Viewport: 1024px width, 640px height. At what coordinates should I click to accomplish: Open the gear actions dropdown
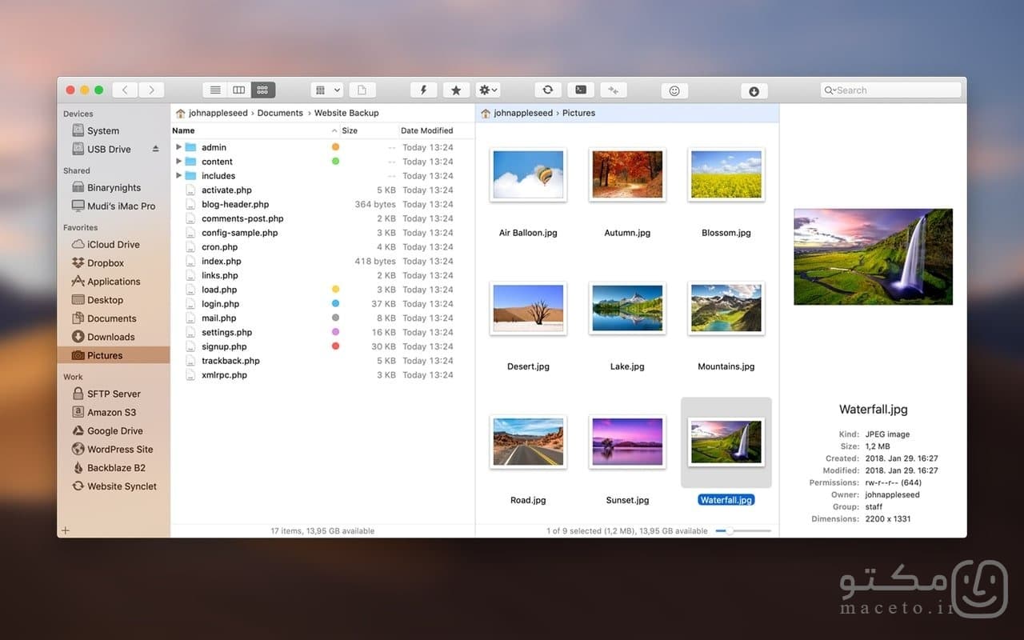pyautogui.click(x=487, y=90)
